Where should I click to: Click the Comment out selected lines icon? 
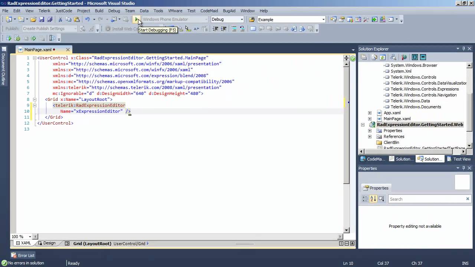[x=234, y=29]
